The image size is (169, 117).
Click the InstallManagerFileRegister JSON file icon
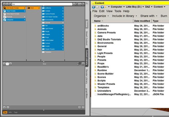(x=95, y=94)
